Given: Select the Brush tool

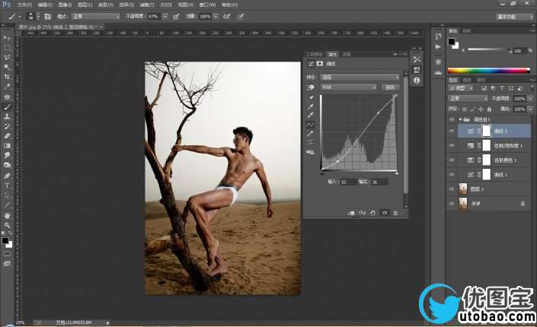Looking at the screenshot, I should tap(7, 106).
